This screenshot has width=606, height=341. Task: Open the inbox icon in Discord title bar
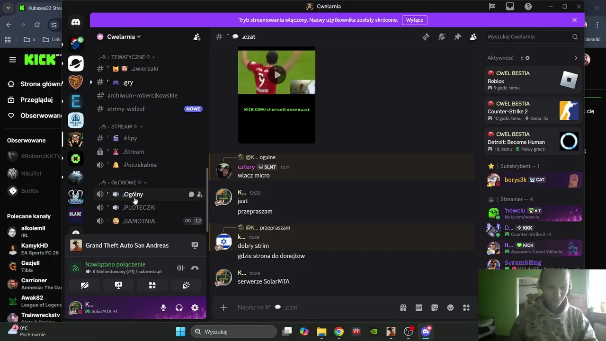(510, 7)
